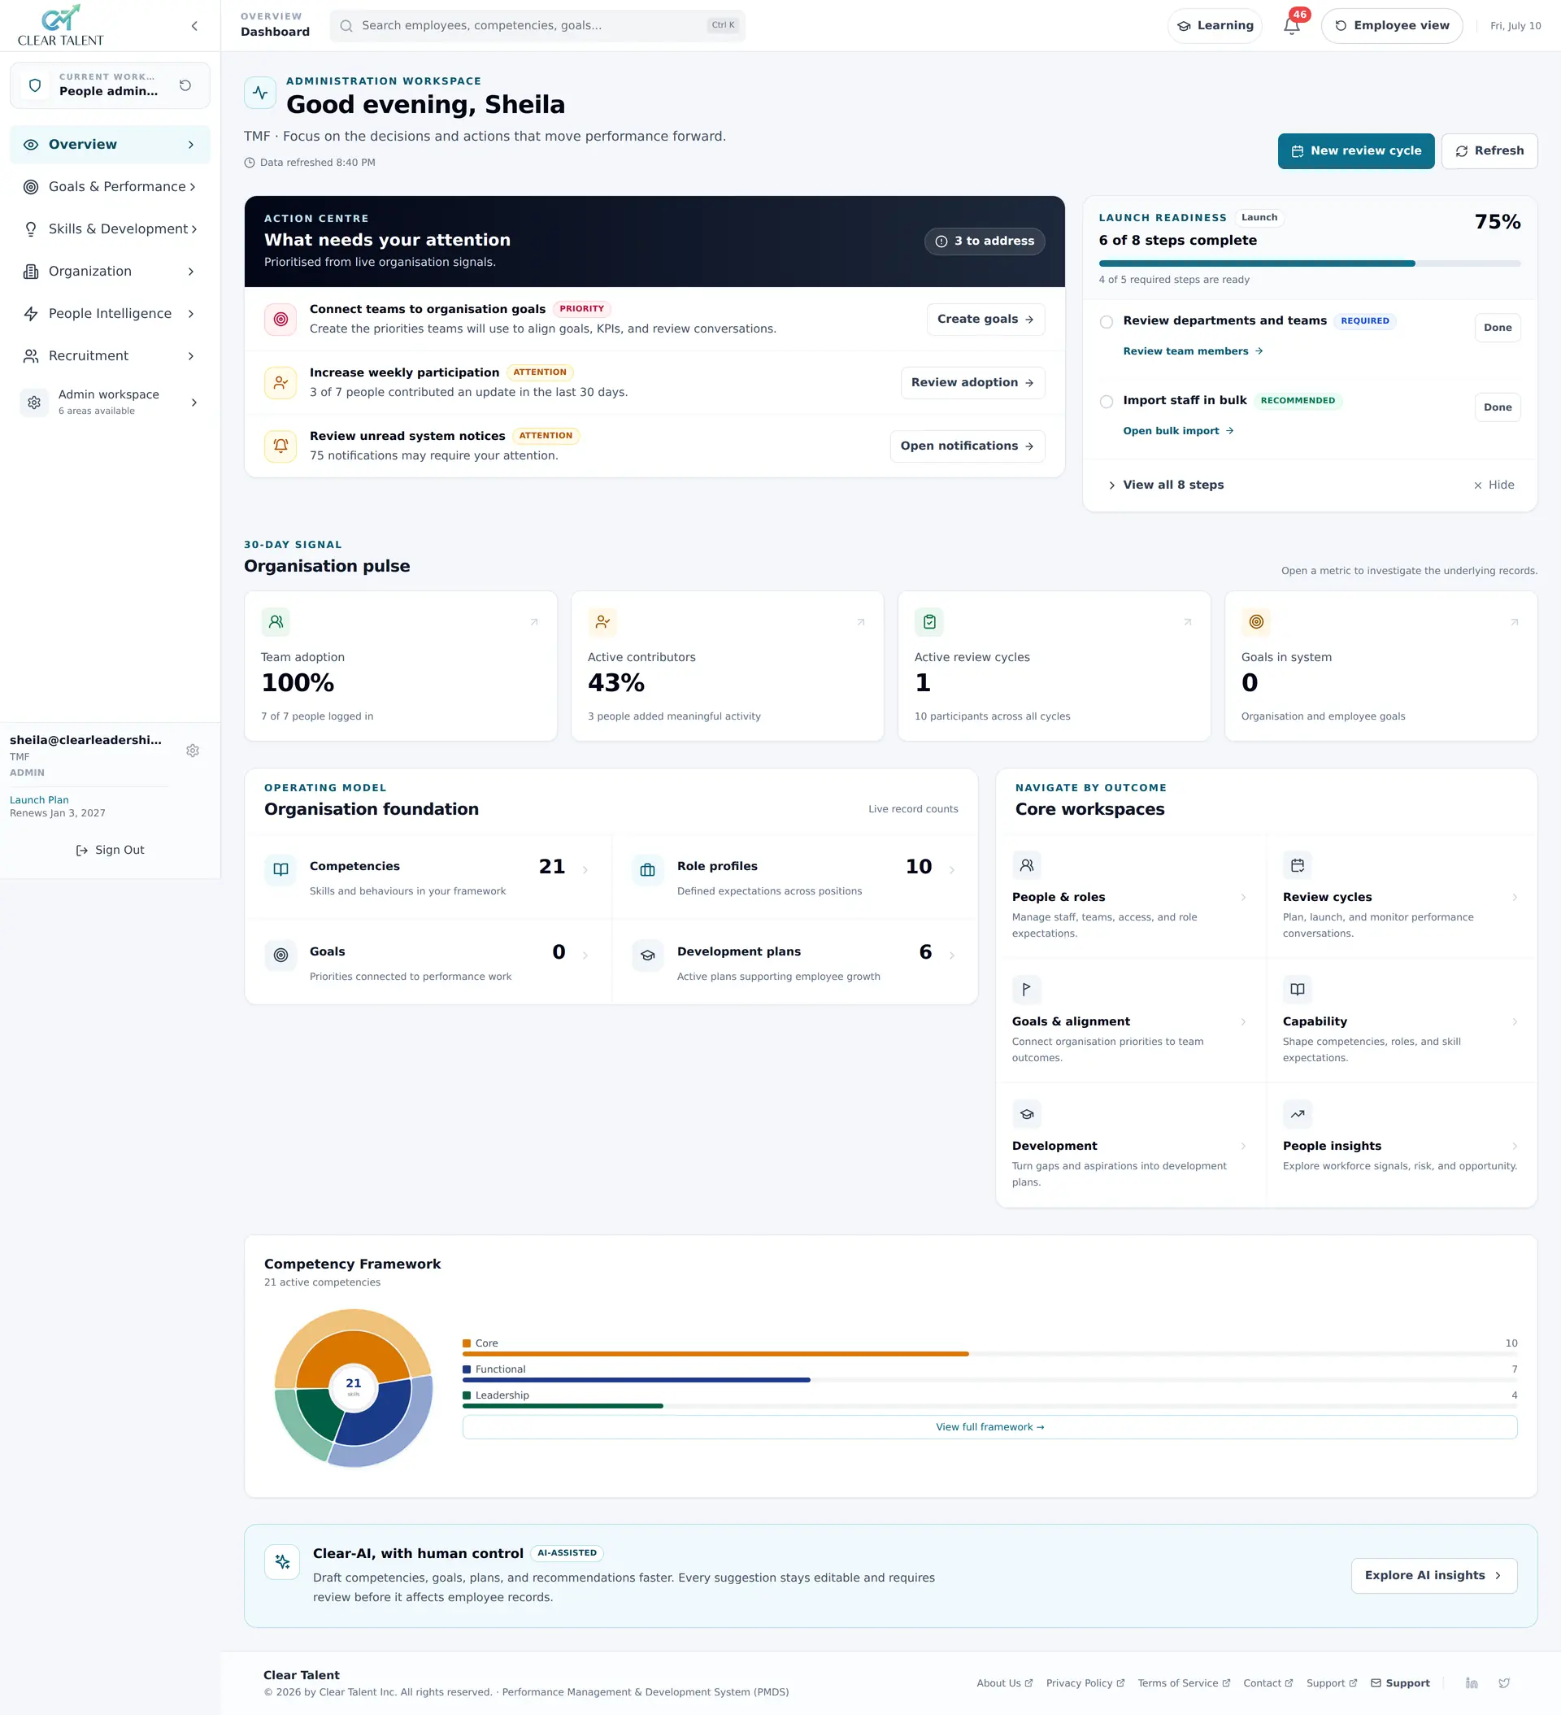Click the bell icon for unread notices
Viewport: 1561px width, 1715px height.
(x=280, y=446)
